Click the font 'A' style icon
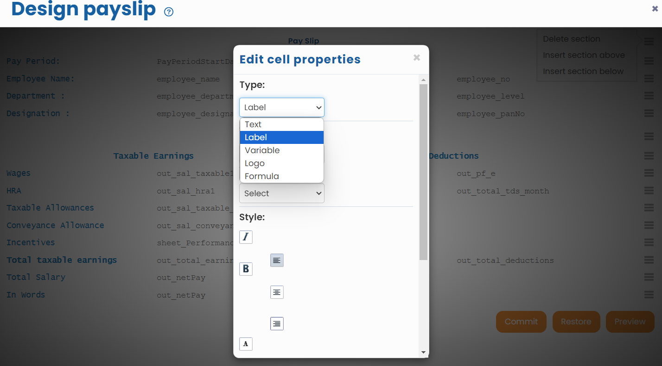 tap(246, 344)
